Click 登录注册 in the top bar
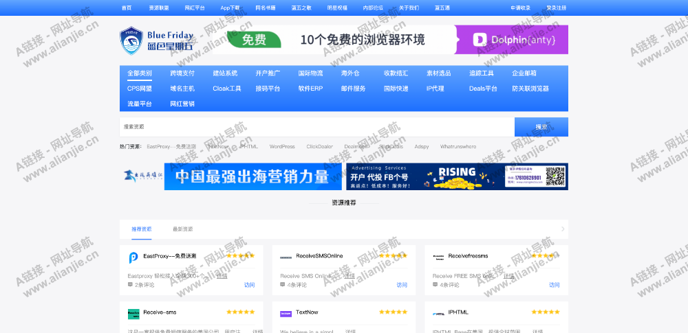This screenshot has width=688, height=333. click(557, 8)
